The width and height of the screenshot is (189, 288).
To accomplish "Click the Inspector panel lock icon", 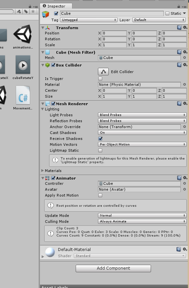I will (179, 7).
